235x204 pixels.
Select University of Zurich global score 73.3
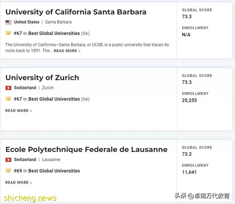pos(187,82)
